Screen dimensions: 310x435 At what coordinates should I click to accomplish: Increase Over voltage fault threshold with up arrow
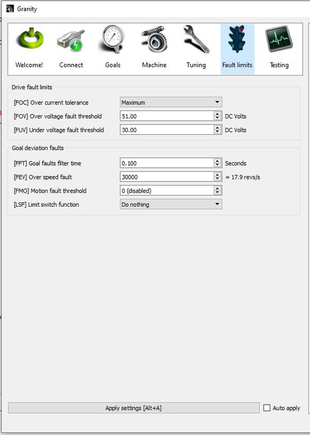click(x=218, y=114)
